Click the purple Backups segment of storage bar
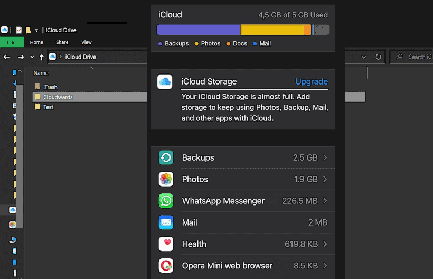This screenshot has height=279, width=433. click(x=199, y=30)
